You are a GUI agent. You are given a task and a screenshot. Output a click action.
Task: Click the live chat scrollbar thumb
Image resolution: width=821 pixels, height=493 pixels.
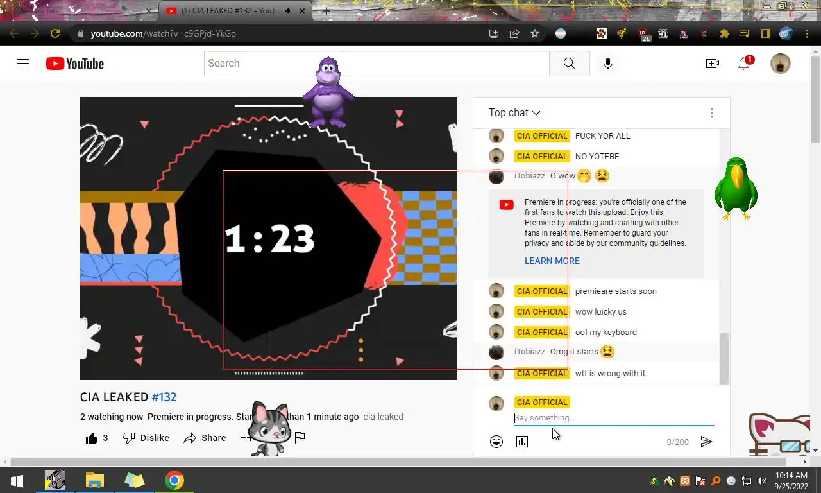tap(724, 359)
